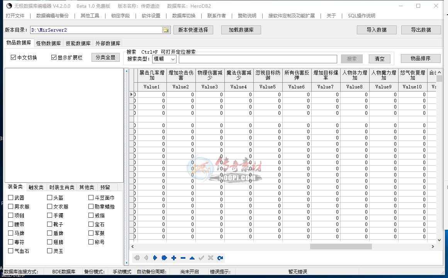448x278 pixels.
Task: Click 加载数据库 button
Action: (x=241, y=30)
